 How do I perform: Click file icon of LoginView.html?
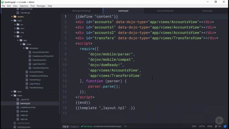[30, 64]
